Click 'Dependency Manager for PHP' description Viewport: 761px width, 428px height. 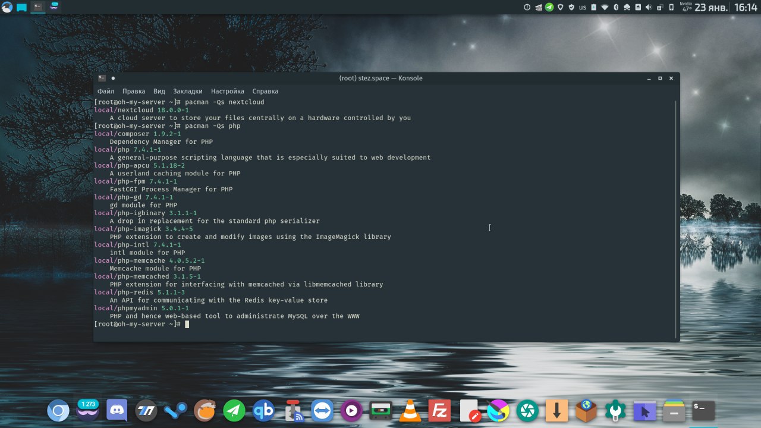161,142
